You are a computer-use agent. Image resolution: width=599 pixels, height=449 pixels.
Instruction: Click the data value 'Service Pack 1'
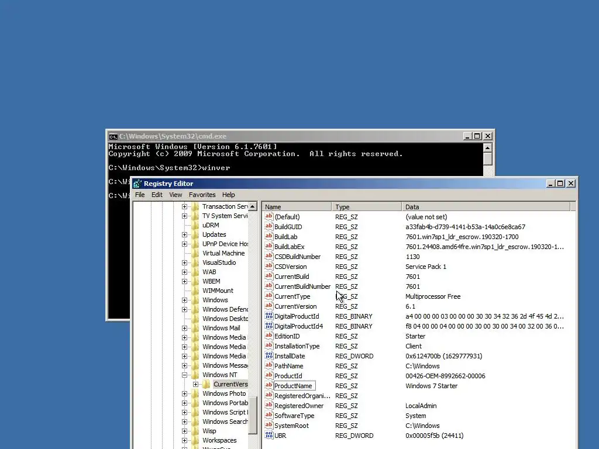(x=426, y=267)
